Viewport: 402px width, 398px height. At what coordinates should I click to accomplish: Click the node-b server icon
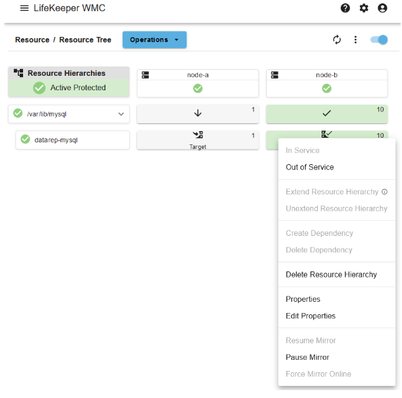pyautogui.click(x=274, y=75)
